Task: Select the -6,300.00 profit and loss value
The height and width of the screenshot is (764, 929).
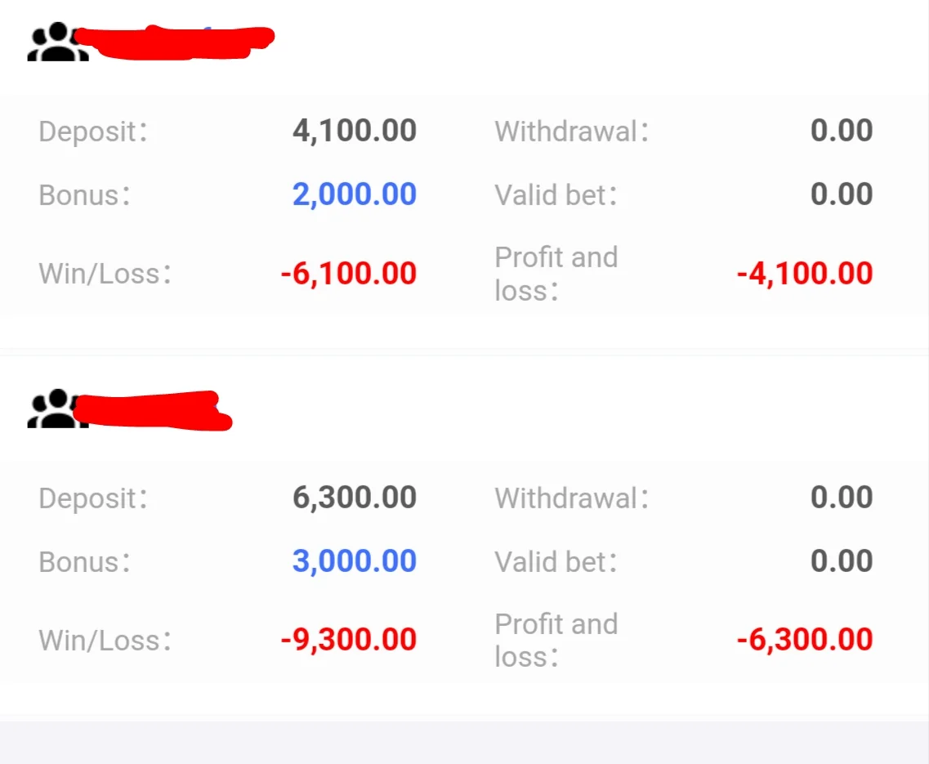Action: pyautogui.click(x=805, y=640)
